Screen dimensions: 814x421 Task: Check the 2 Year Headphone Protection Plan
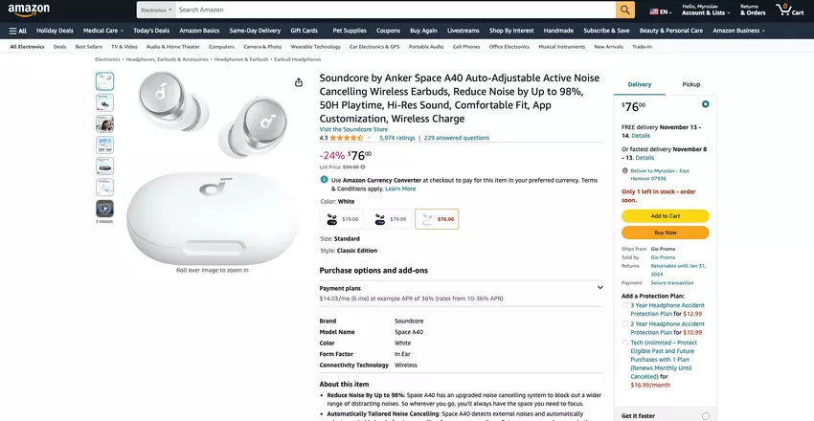tap(625, 323)
